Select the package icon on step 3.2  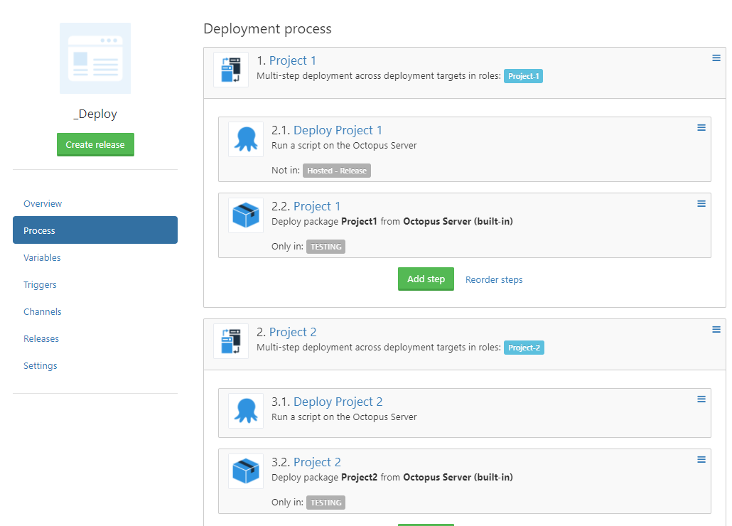[245, 471]
